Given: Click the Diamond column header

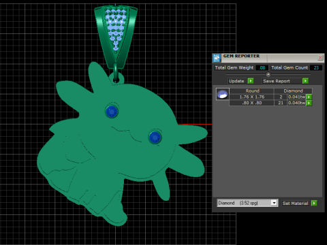Looking at the screenshot, I should point(293,91).
